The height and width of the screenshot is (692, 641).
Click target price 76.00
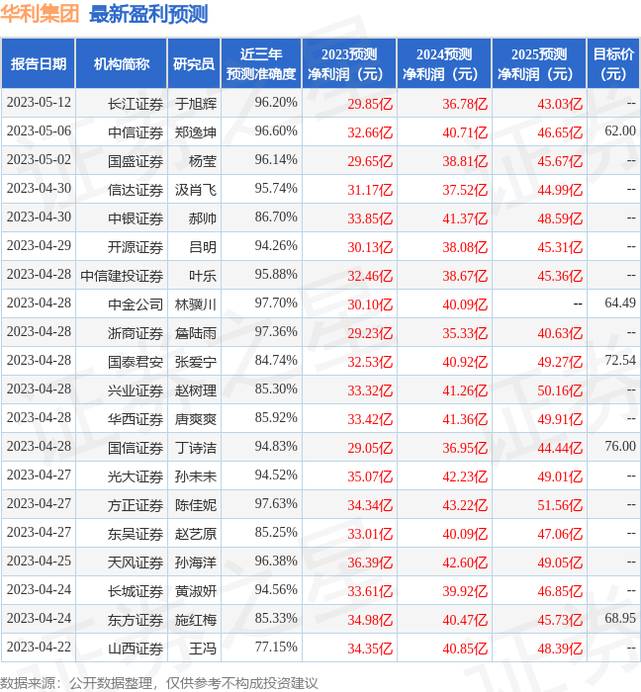click(x=620, y=447)
